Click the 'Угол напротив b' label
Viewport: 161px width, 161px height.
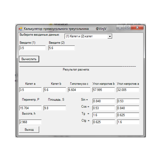pyautogui.click(x=104, y=84)
